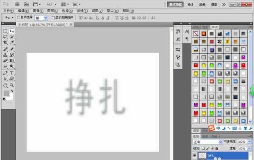Open the collapsed Actions panel icon
Screen dimensions: 254x160
tap(178, 39)
